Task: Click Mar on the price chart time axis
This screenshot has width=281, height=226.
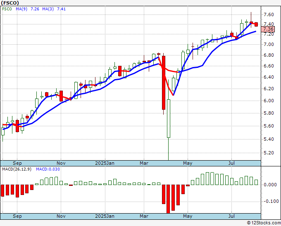Action: coord(144,163)
